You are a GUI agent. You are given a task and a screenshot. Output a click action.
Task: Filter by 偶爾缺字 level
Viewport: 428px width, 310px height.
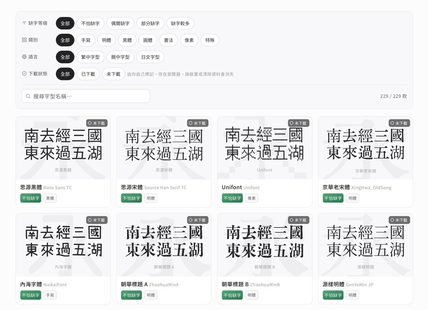point(120,23)
